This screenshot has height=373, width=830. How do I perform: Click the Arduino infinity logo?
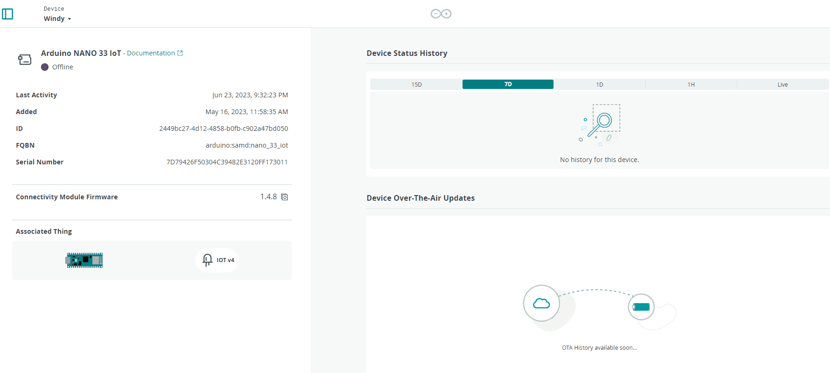441,14
